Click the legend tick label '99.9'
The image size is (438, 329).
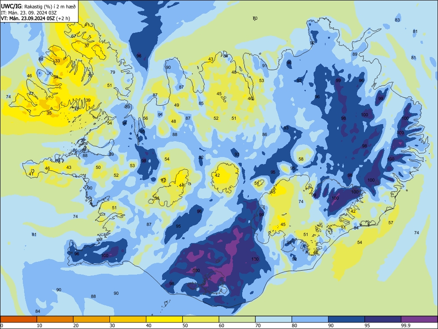pyautogui.click(x=406, y=325)
